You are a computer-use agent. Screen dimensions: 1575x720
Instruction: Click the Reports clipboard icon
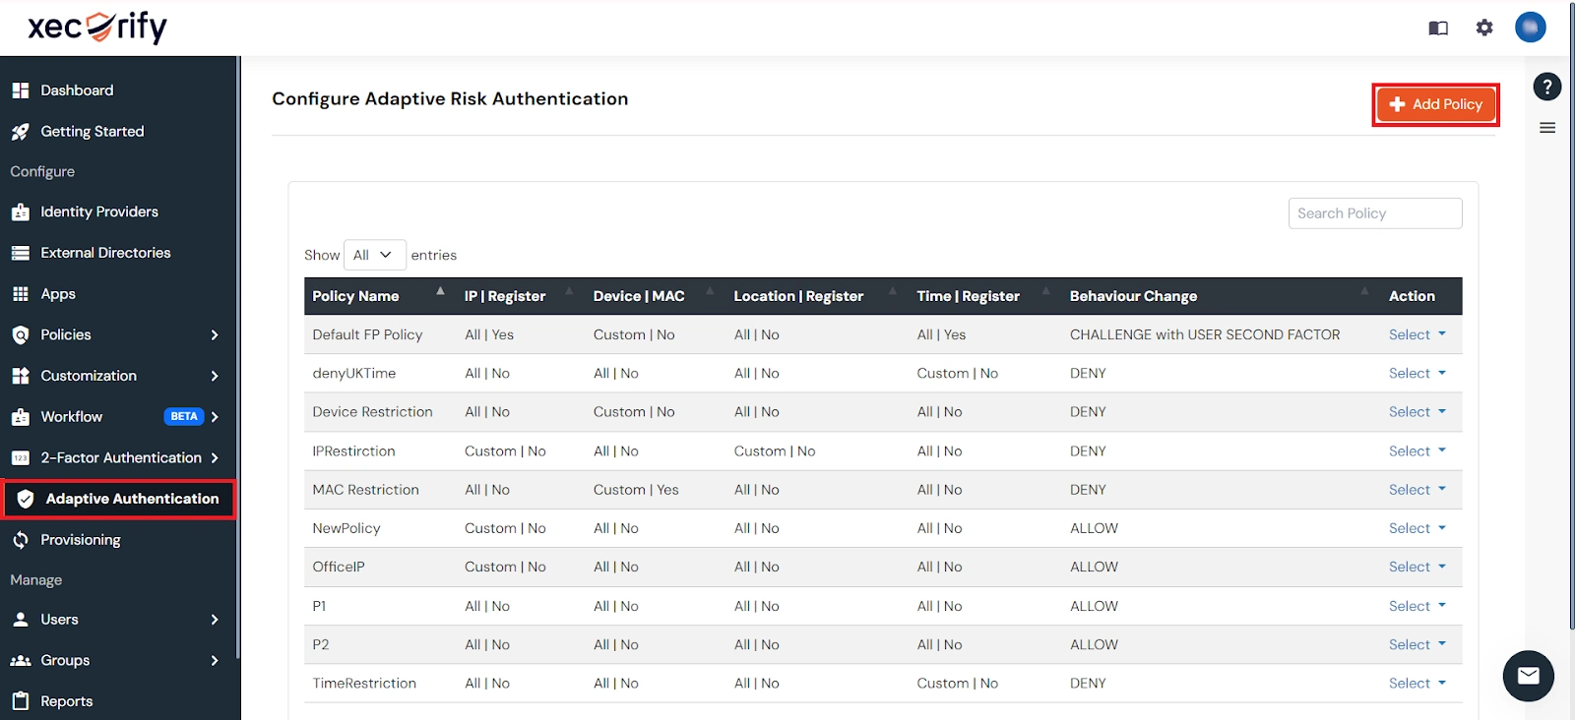pos(21,701)
